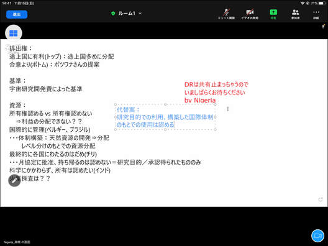Open the pencil annotation tool

click(x=14, y=180)
